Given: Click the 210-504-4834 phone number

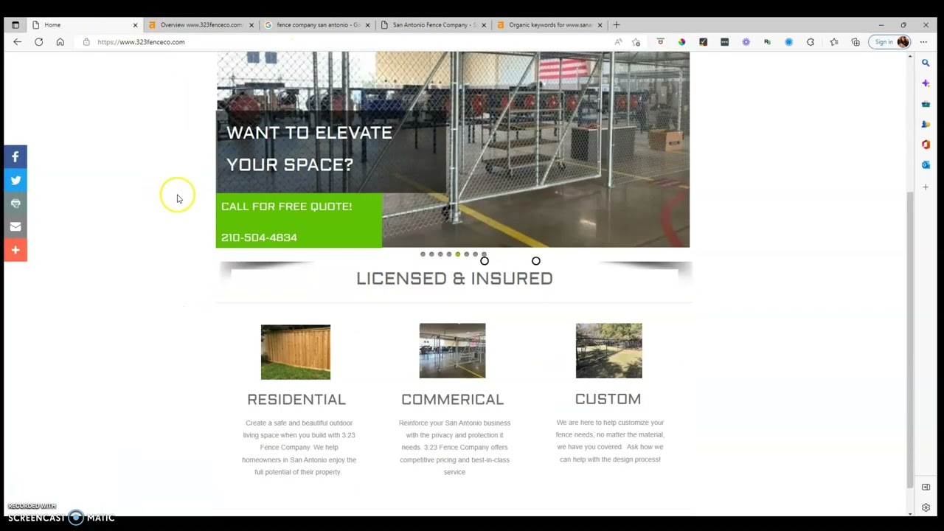Looking at the screenshot, I should point(259,237).
